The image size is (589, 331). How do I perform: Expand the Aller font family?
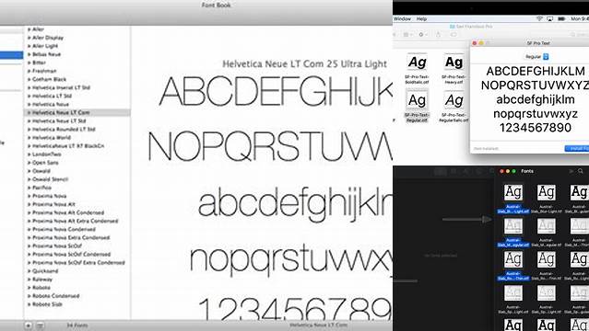coord(29,29)
